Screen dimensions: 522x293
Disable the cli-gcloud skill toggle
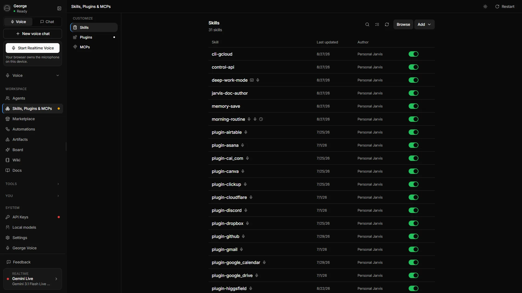point(413,54)
